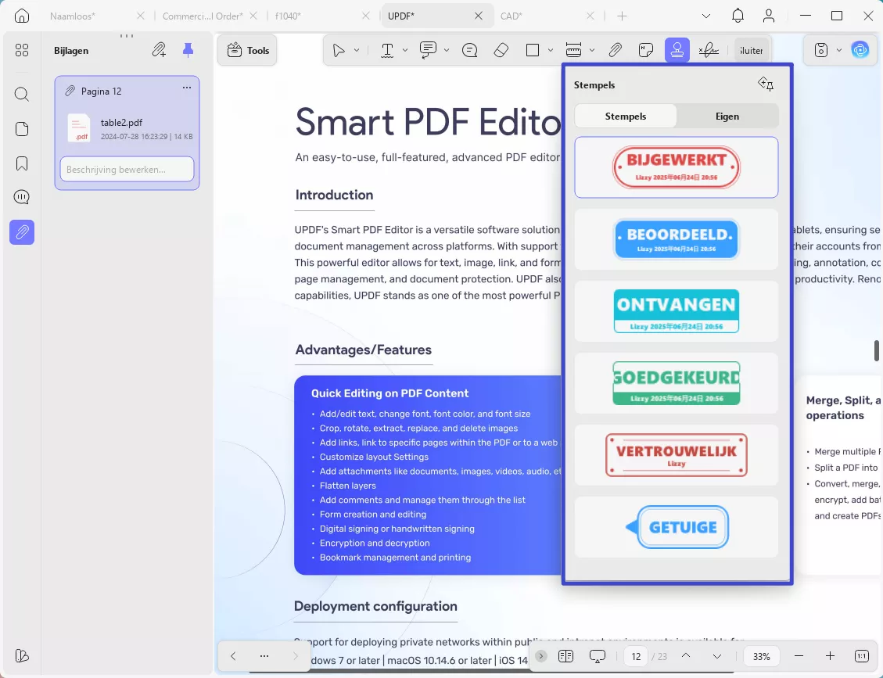The width and height of the screenshot is (883, 678).
Task: Switch to the Eigen tab
Action: (x=727, y=117)
